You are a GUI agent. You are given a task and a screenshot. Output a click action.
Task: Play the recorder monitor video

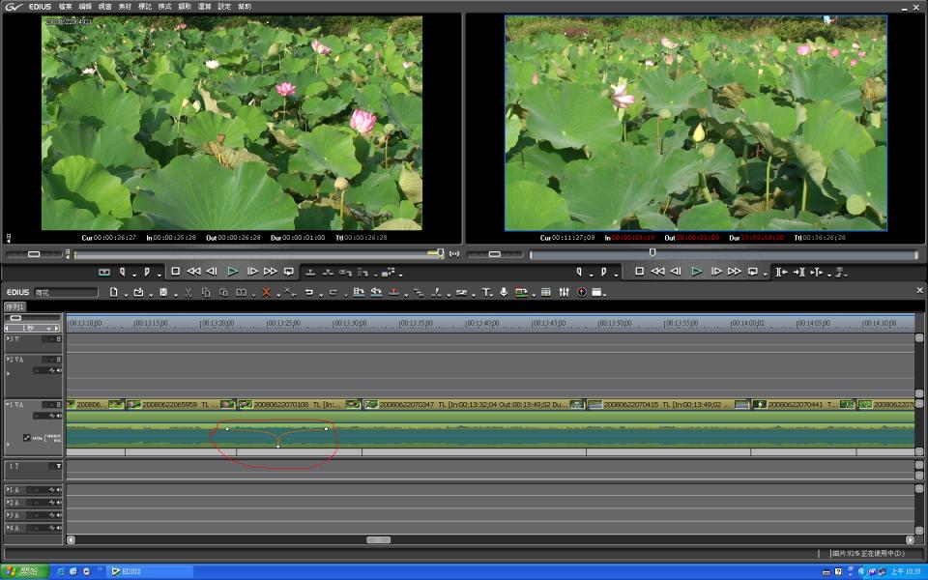click(x=696, y=272)
